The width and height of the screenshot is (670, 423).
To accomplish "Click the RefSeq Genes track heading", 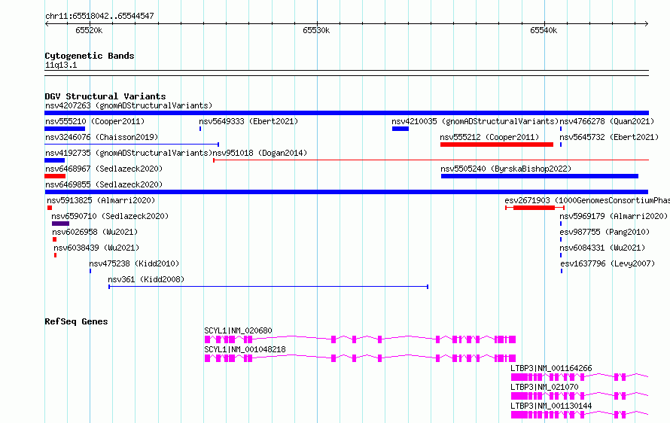I will tap(76, 321).
